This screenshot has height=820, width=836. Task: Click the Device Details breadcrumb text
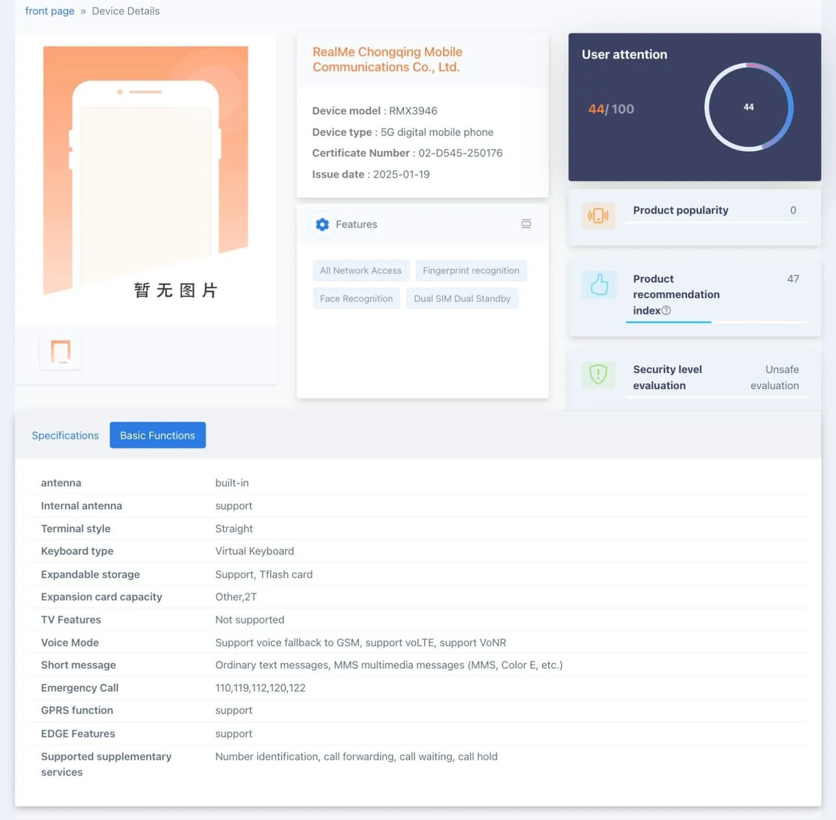(126, 11)
